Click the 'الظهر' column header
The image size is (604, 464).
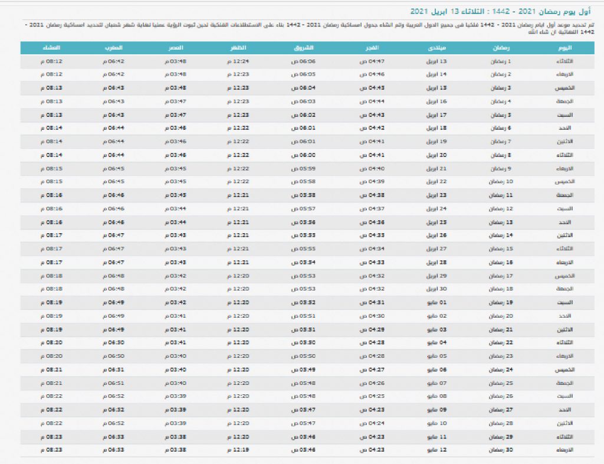pos(238,48)
